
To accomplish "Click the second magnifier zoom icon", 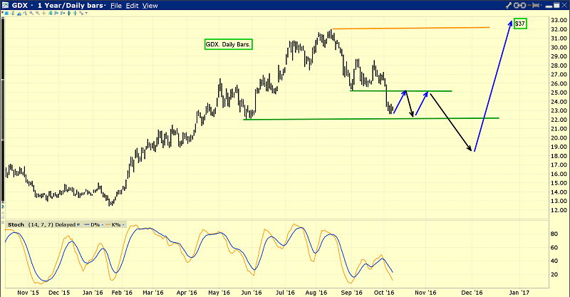I will [38, 13].
